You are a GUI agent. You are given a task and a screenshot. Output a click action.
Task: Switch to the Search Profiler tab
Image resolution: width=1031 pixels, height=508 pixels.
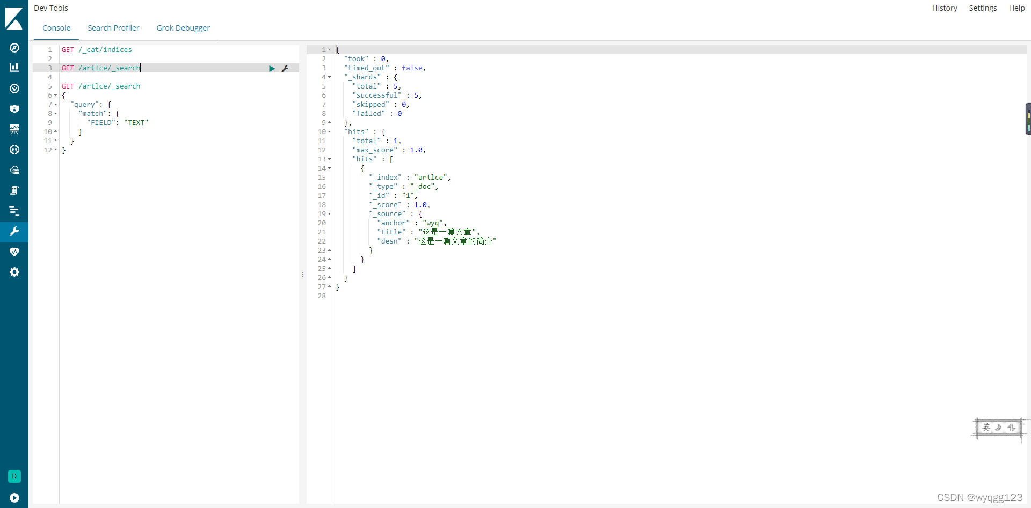click(x=113, y=28)
